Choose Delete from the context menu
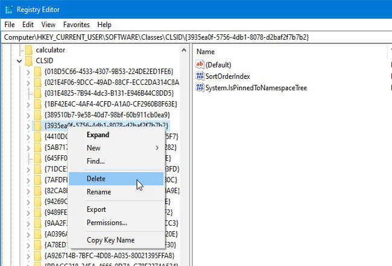Screen dimensions: 392x266 click(96, 179)
